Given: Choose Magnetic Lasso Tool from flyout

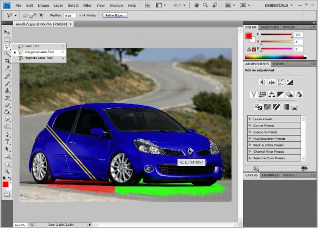Looking at the screenshot, I should click(x=38, y=58).
